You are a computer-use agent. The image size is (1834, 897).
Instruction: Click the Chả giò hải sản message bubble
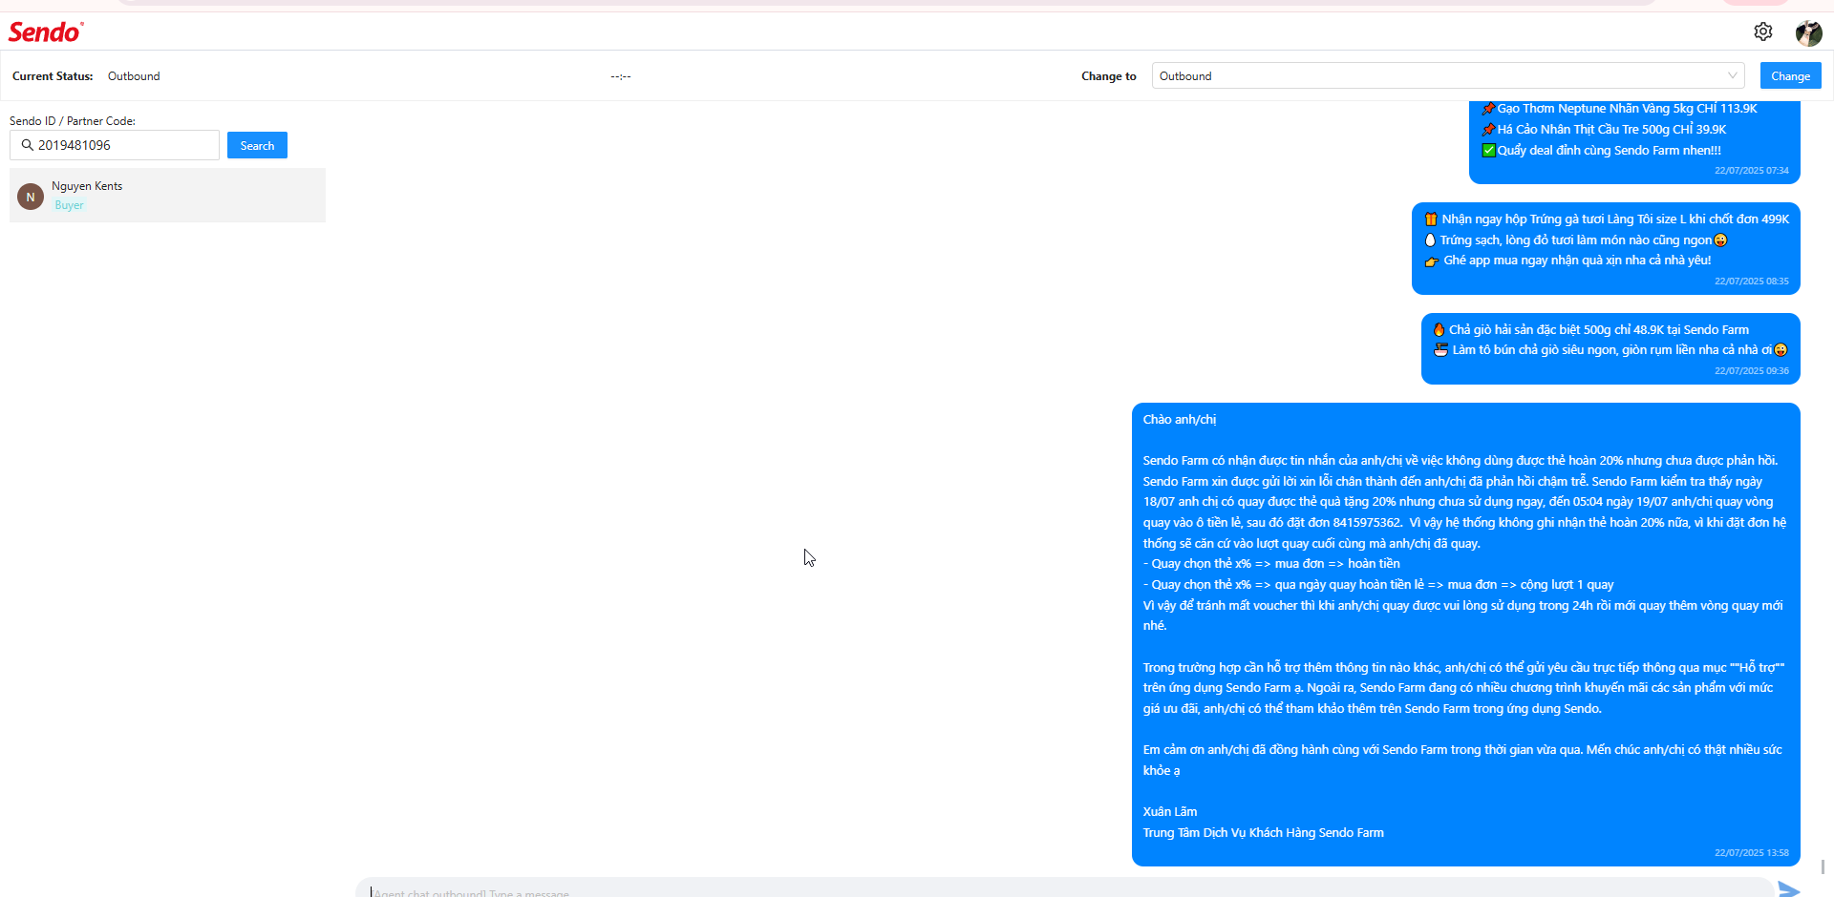1610,348
